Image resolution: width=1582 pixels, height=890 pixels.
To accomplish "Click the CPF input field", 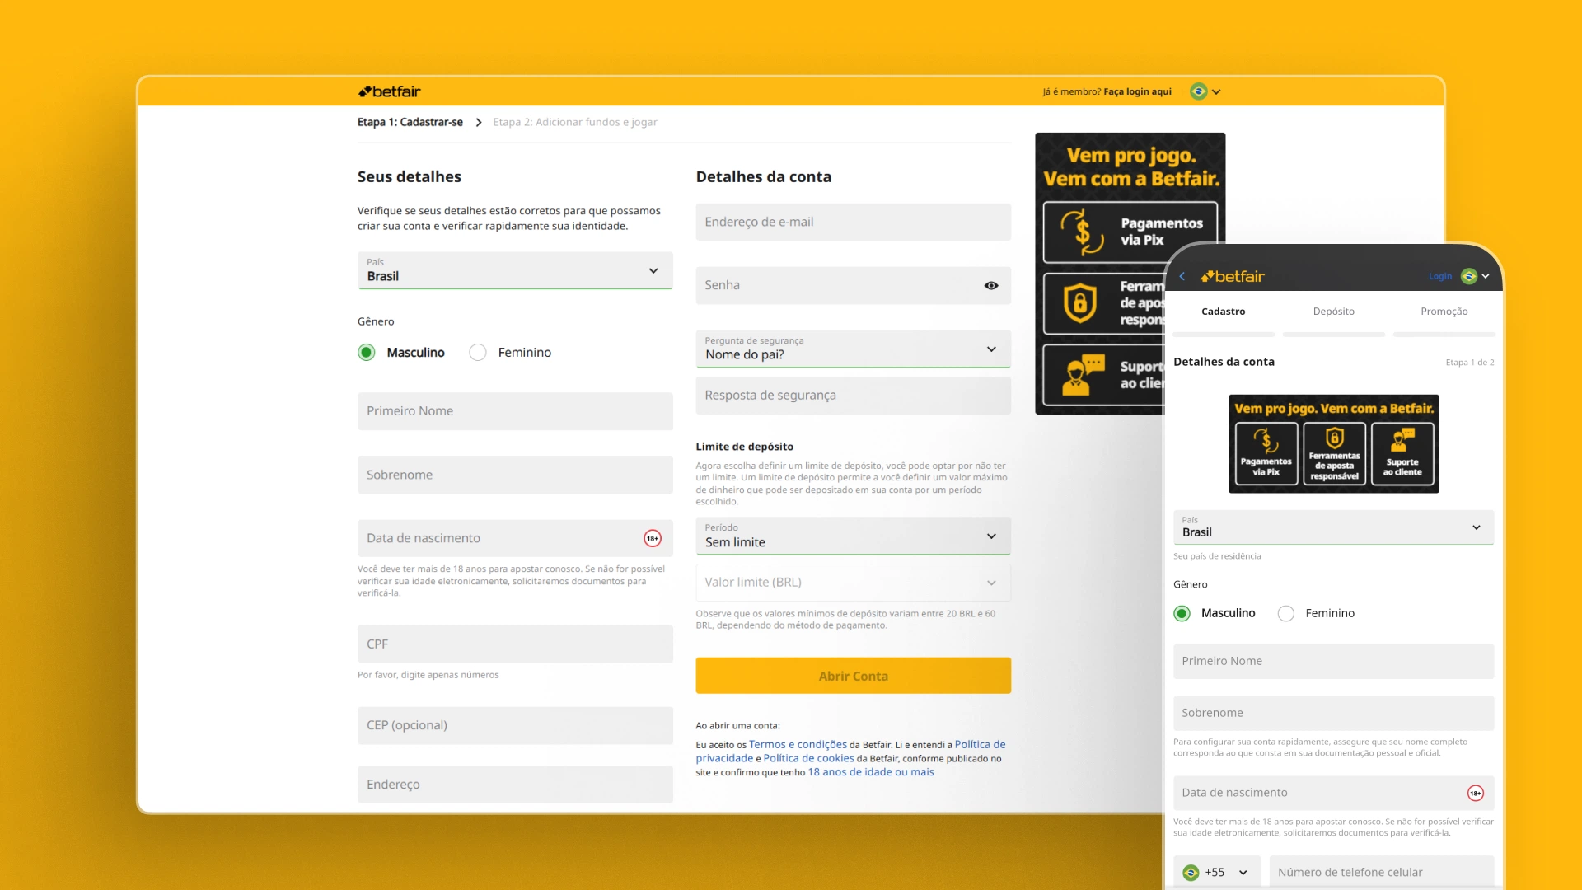I will [x=514, y=644].
